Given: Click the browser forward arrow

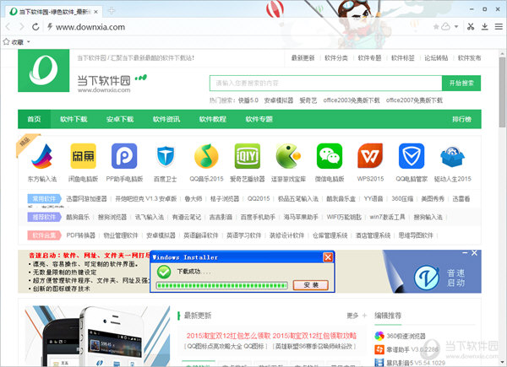Looking at the screenshot, I should tap(22, 27).
